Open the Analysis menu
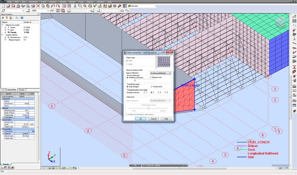 click(53, 2)
